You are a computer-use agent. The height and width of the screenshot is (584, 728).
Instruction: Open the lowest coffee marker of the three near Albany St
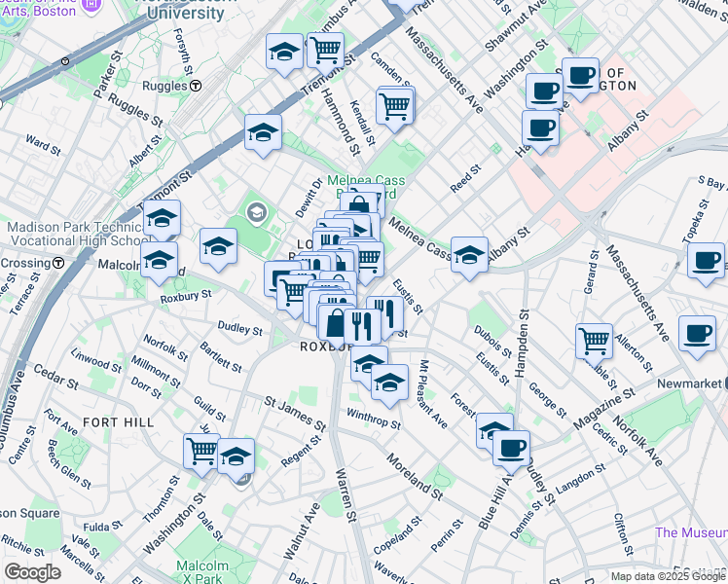click(540, 130)
